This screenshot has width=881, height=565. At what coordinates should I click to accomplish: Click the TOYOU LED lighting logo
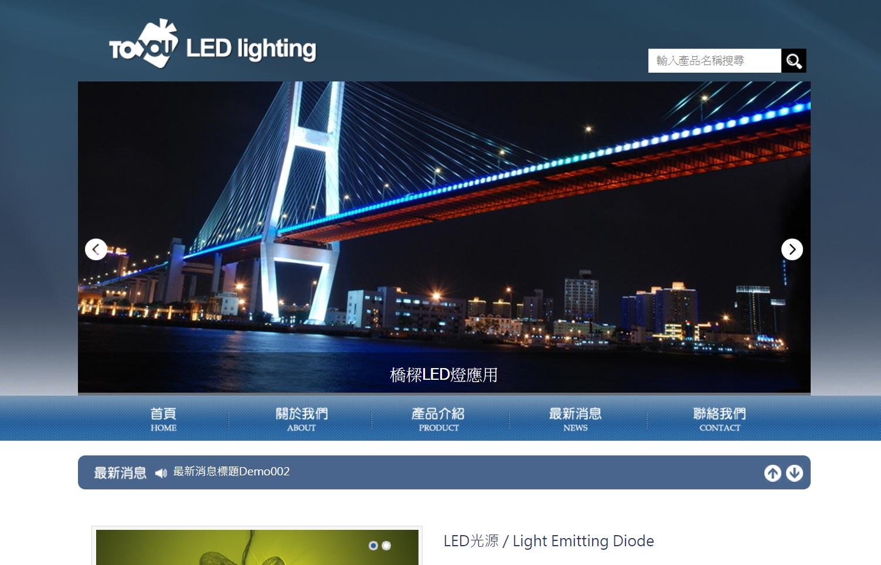click(x=212, y=45)
